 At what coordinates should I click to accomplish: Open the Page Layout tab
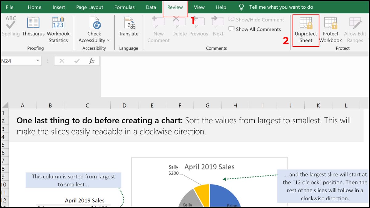(89, 7)
